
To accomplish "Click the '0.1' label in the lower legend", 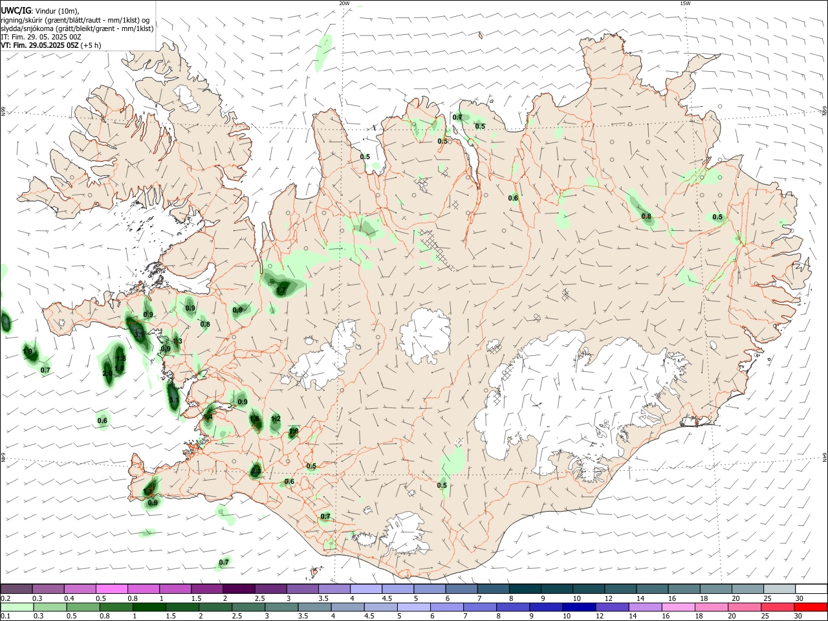I will point(6,616).
